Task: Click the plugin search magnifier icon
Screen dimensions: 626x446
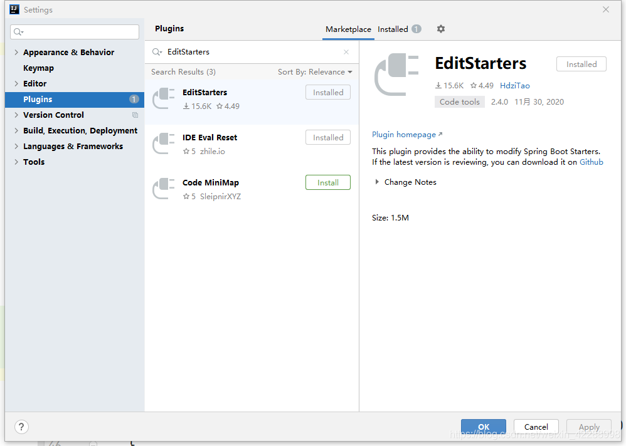Action: (157, 52)
